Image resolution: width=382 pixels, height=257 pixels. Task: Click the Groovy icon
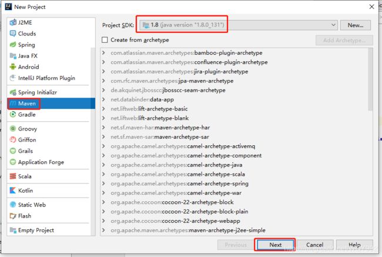[x=13, y=128]
